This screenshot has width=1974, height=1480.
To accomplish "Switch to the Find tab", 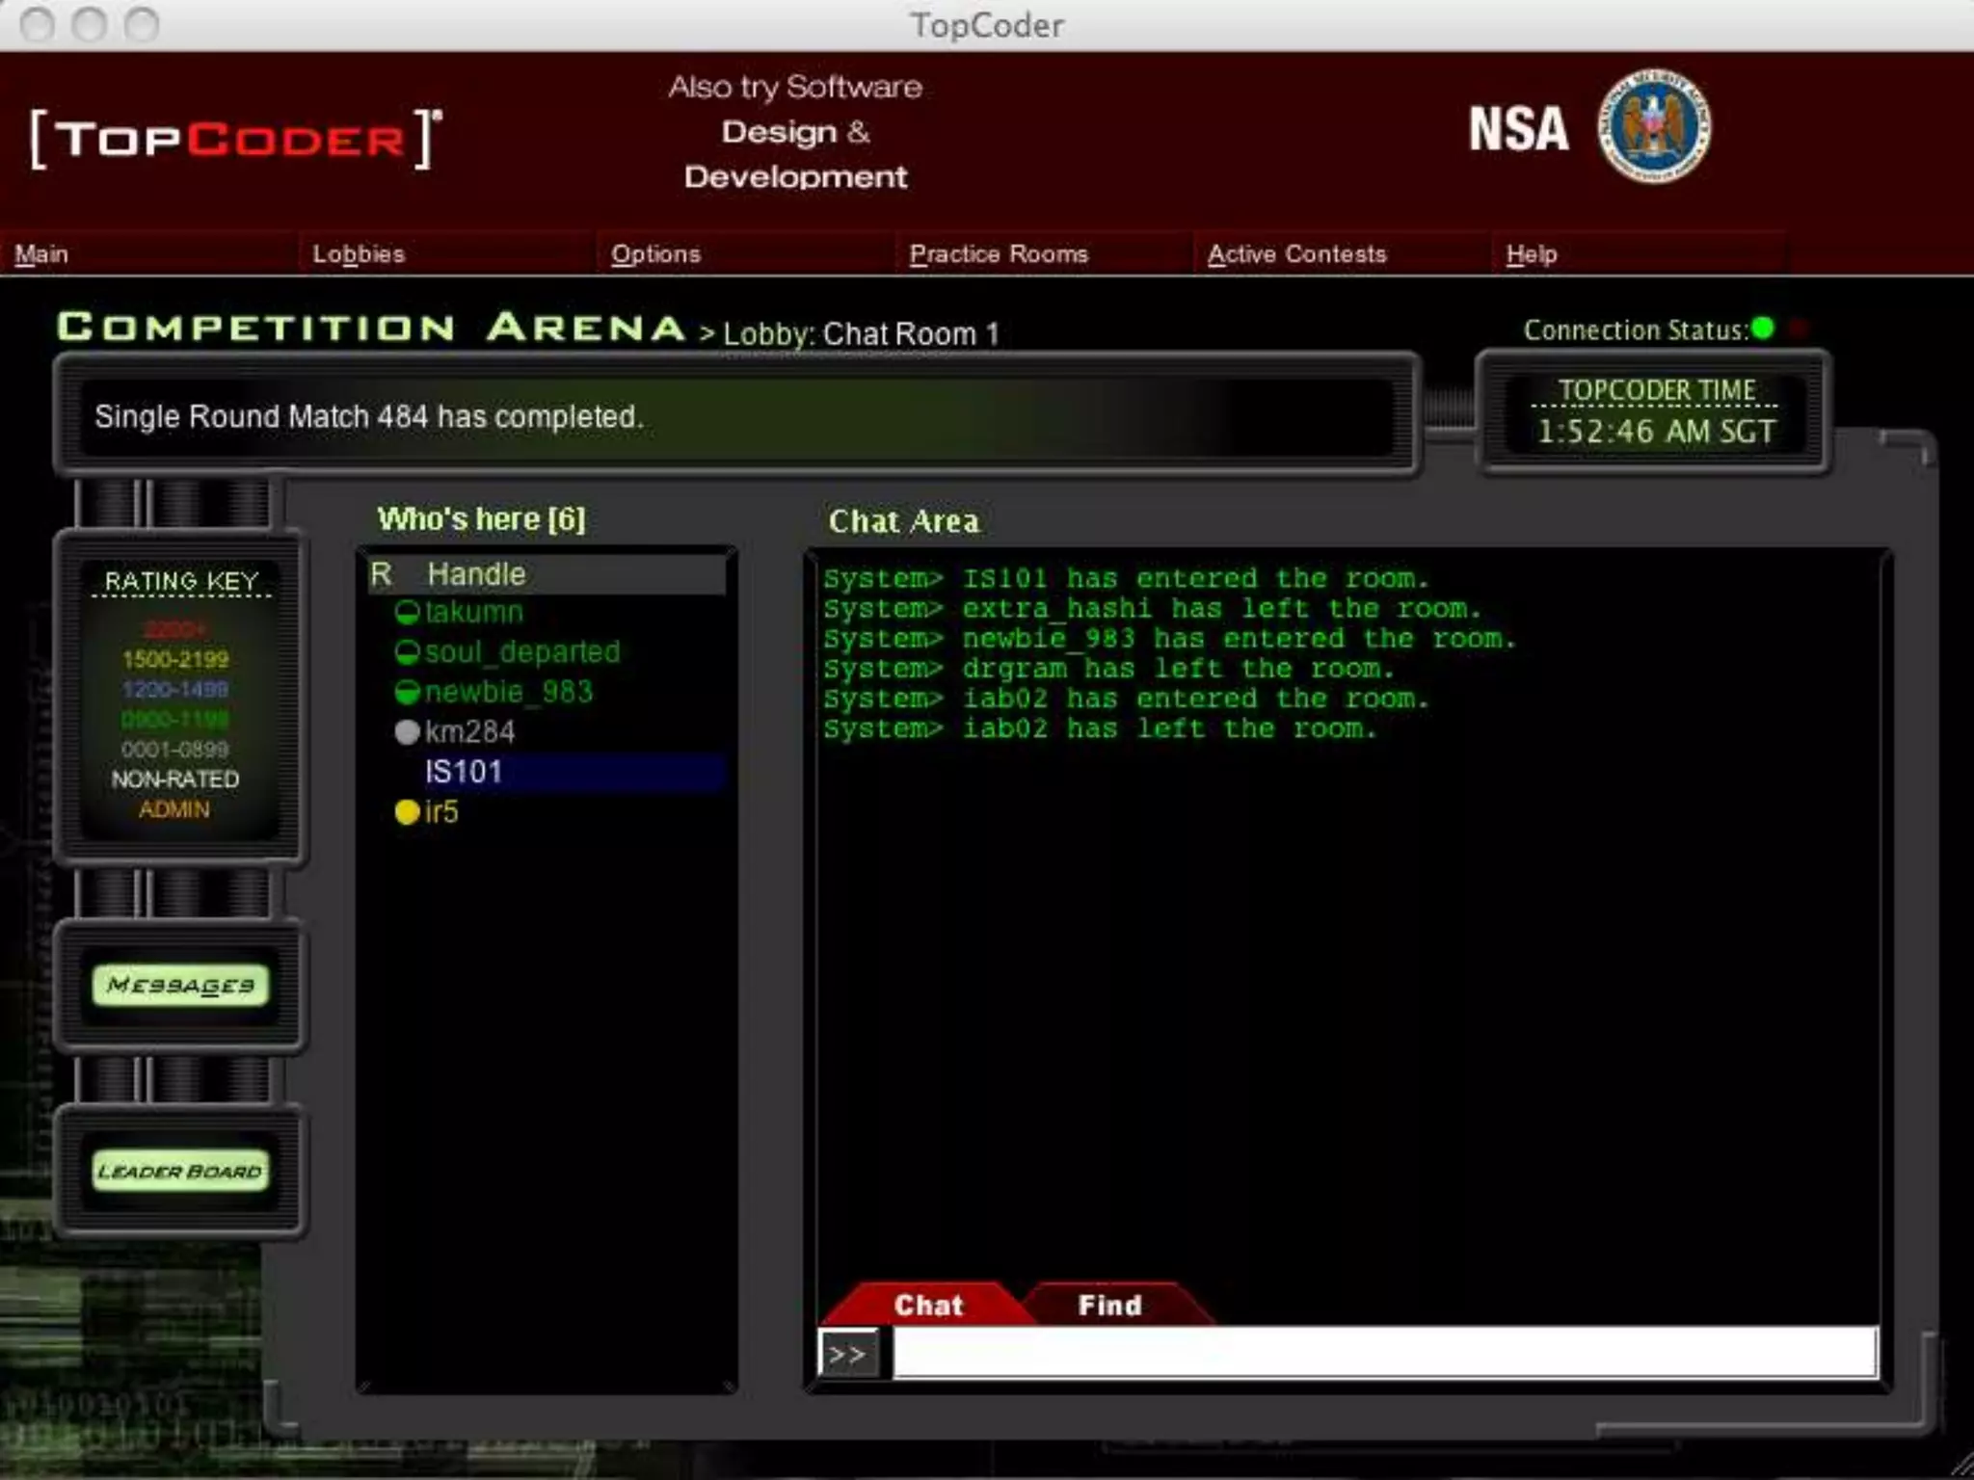I will pos(1109,1305).
